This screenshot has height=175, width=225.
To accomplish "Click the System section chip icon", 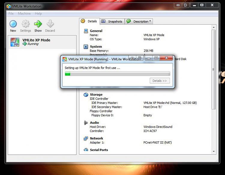I will tap(86, 47).
